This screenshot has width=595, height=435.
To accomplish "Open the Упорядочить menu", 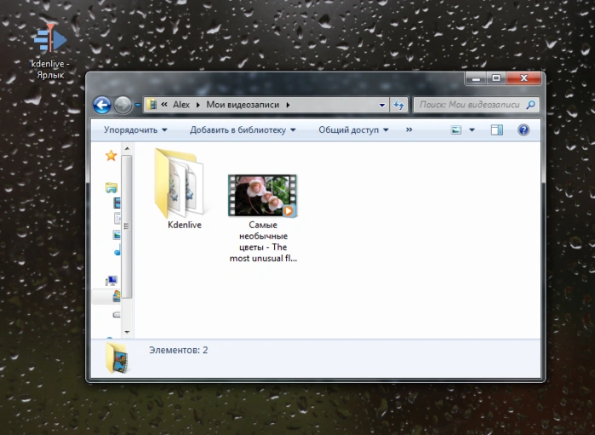I will pos(135,129).
